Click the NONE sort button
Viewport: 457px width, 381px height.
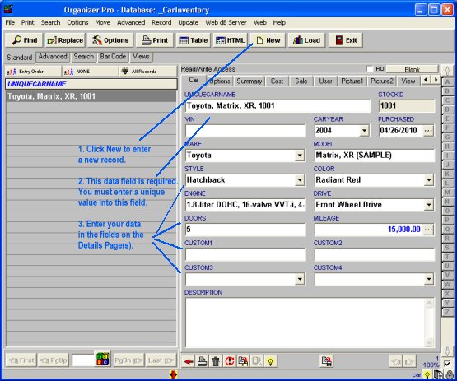pos(91,72)
